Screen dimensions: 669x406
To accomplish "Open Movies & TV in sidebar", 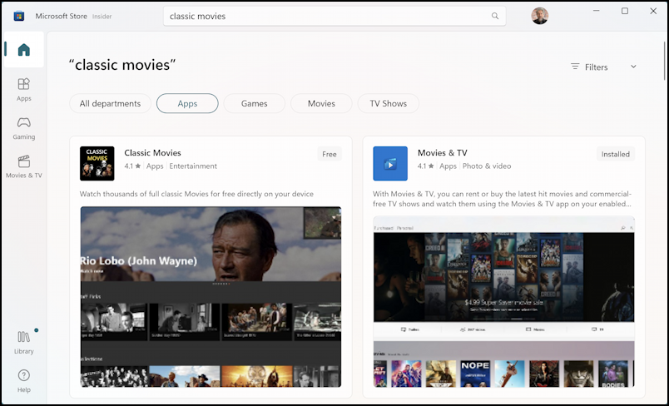I will 24,166.
